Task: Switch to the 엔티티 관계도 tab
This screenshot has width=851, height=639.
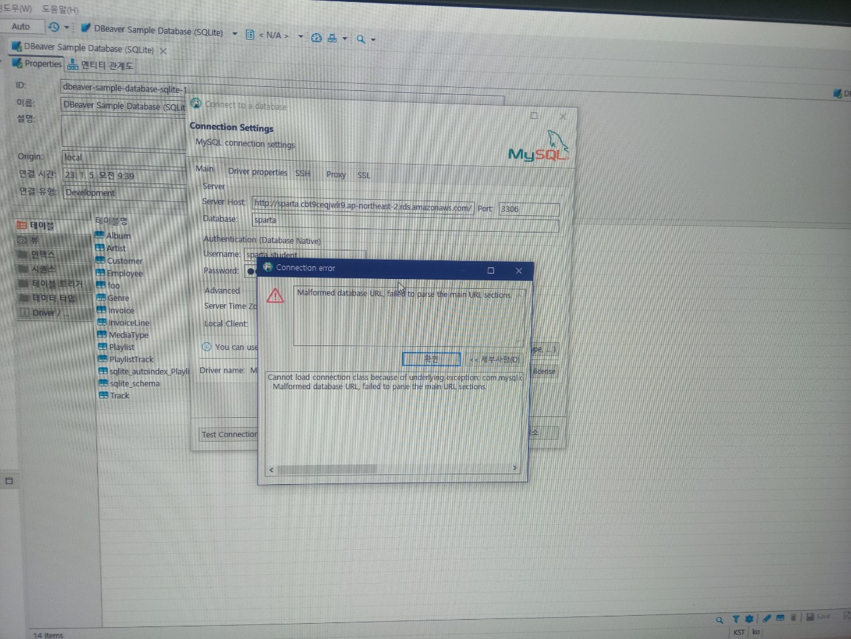Action: click(100, 66)
